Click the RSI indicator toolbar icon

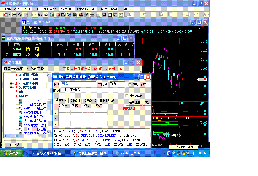point(14,15)
